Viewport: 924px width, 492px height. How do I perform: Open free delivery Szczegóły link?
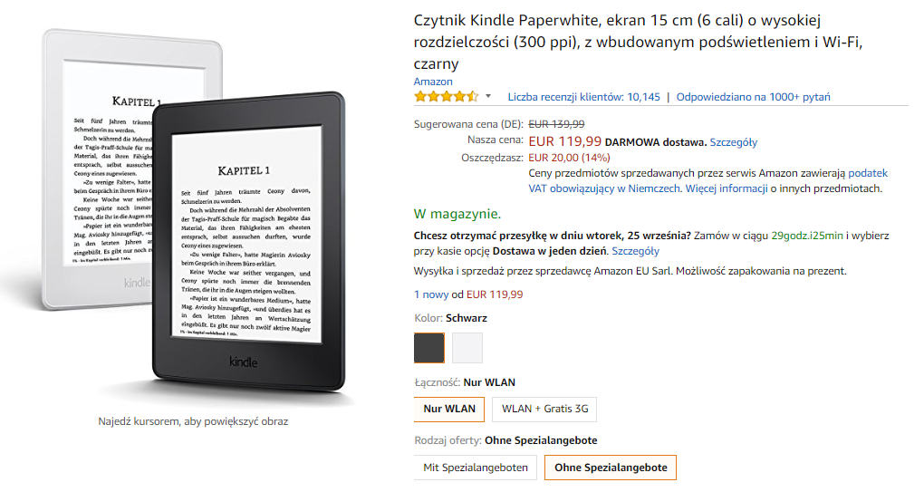[734, 142]
